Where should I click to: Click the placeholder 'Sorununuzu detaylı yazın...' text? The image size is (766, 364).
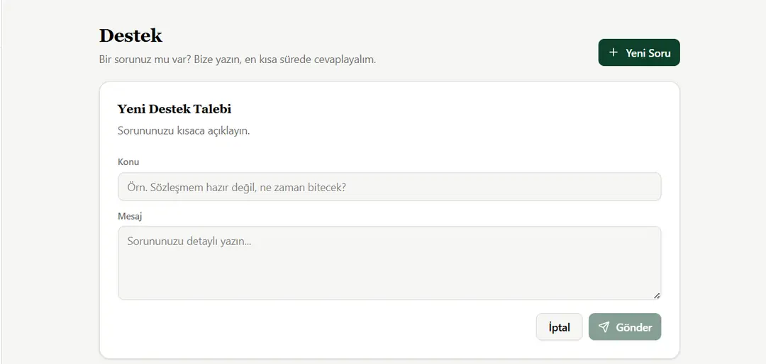tap(189, 241)
